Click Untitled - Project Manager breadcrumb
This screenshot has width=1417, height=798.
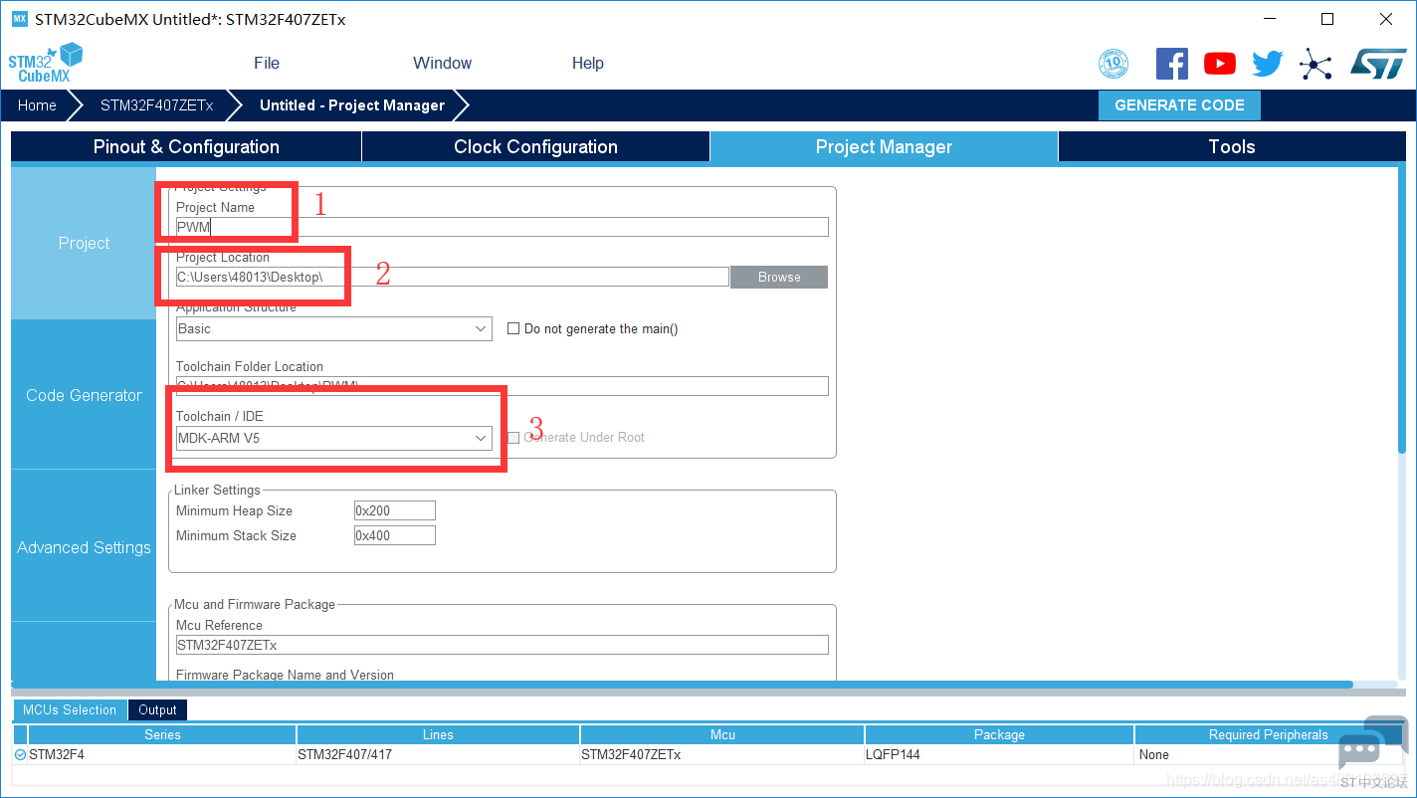352,105
